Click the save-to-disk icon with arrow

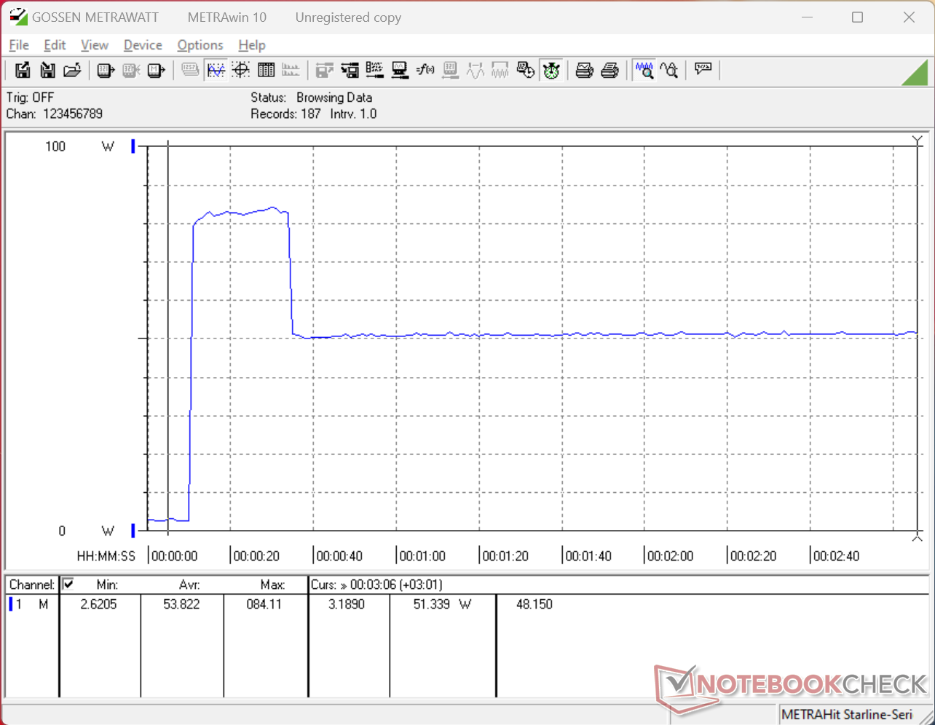pyautogui.click(x=23, y=70)
